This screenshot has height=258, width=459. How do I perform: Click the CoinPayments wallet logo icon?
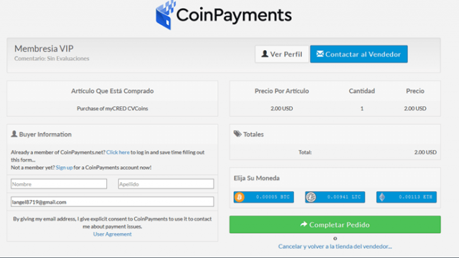coord(165,15)
